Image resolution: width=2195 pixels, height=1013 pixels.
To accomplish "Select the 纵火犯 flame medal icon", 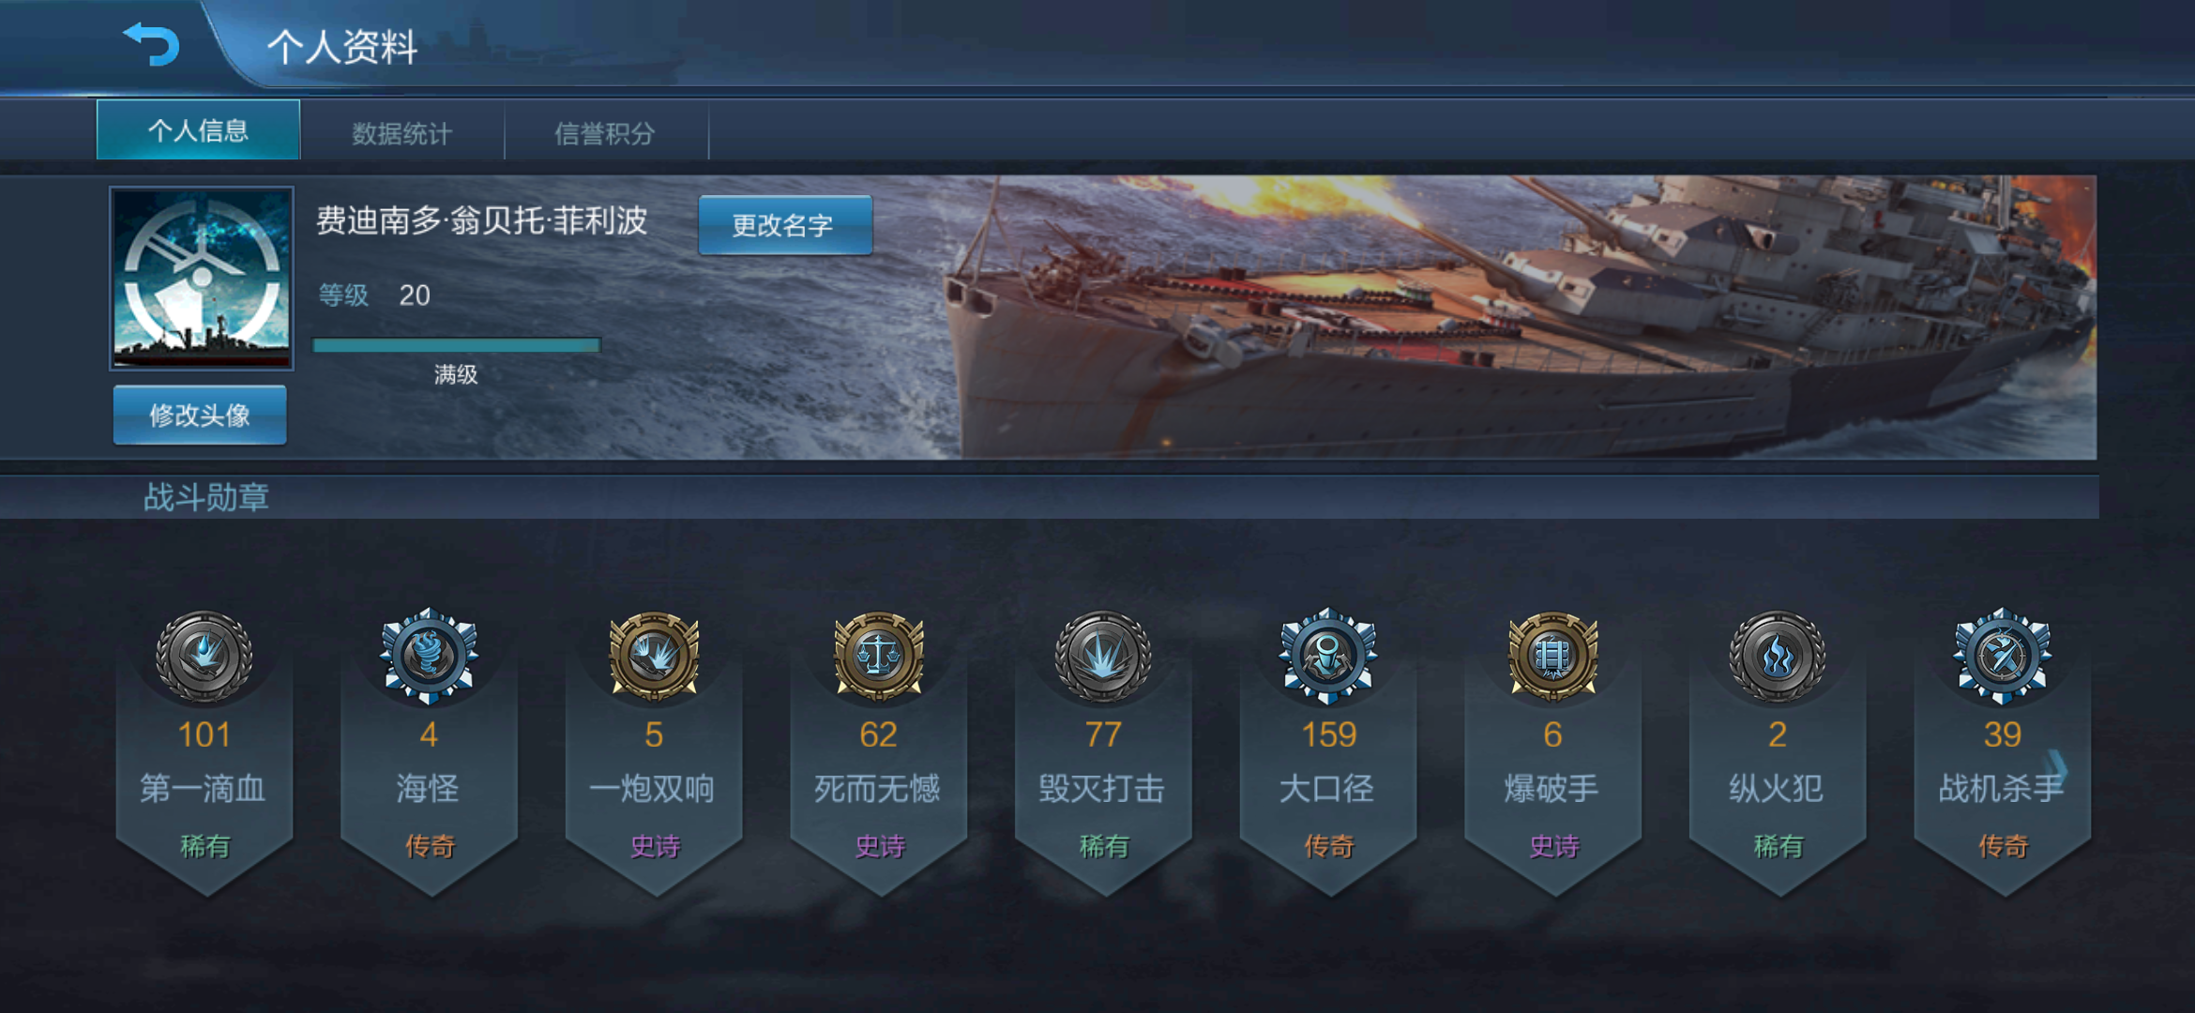I will click(x=1778, y=656).
